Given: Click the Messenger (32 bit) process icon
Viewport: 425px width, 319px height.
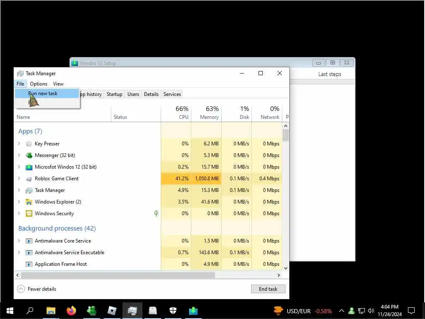Looking at the screenshot, I should (29, 155).
